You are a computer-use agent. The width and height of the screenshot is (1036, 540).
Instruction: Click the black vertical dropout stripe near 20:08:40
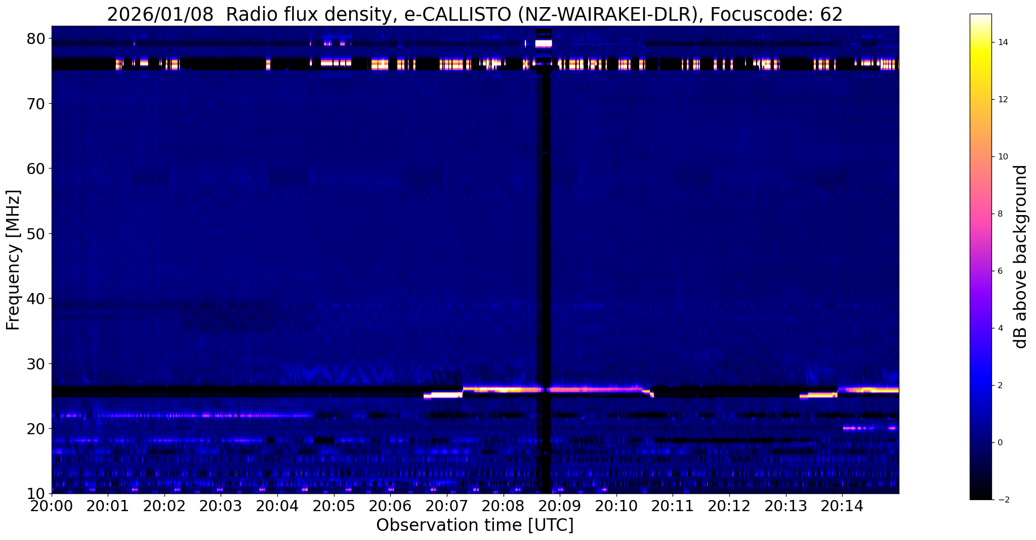pyautogui.click(x=544, y=260)
